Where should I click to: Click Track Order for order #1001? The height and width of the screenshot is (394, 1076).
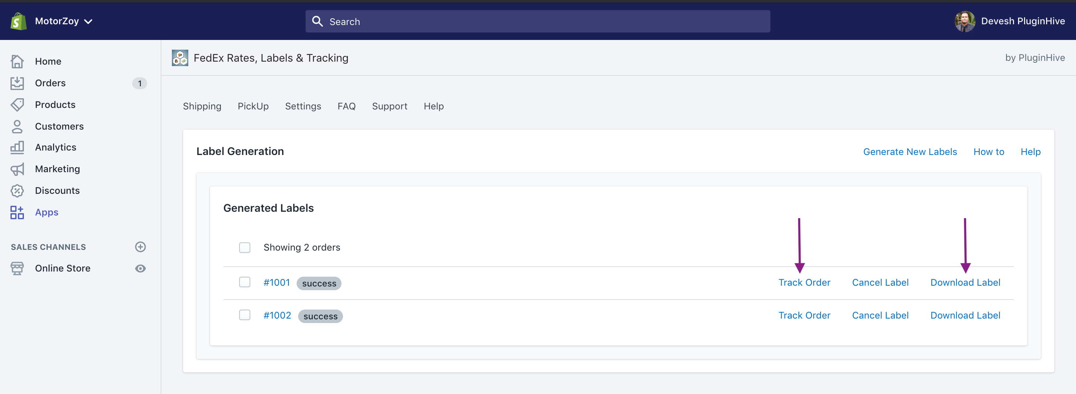click(804, 283)
